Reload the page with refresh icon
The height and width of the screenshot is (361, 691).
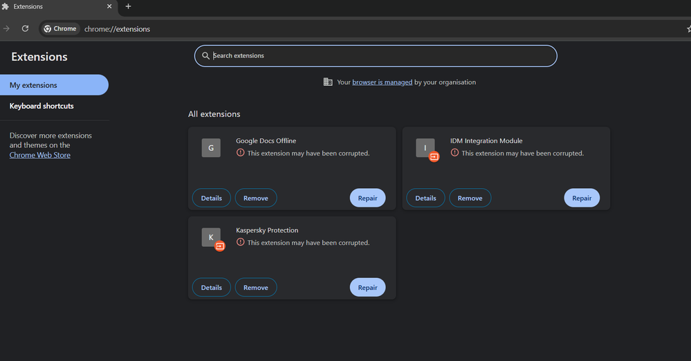tap(25, 28)
